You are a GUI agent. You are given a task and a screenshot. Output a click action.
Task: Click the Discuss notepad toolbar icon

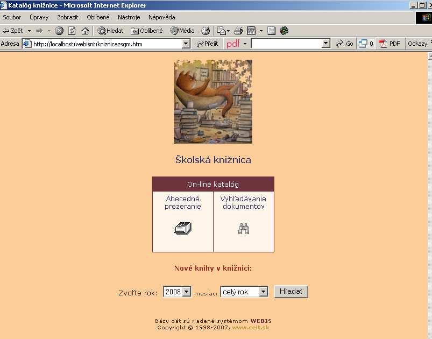[271, 31]
